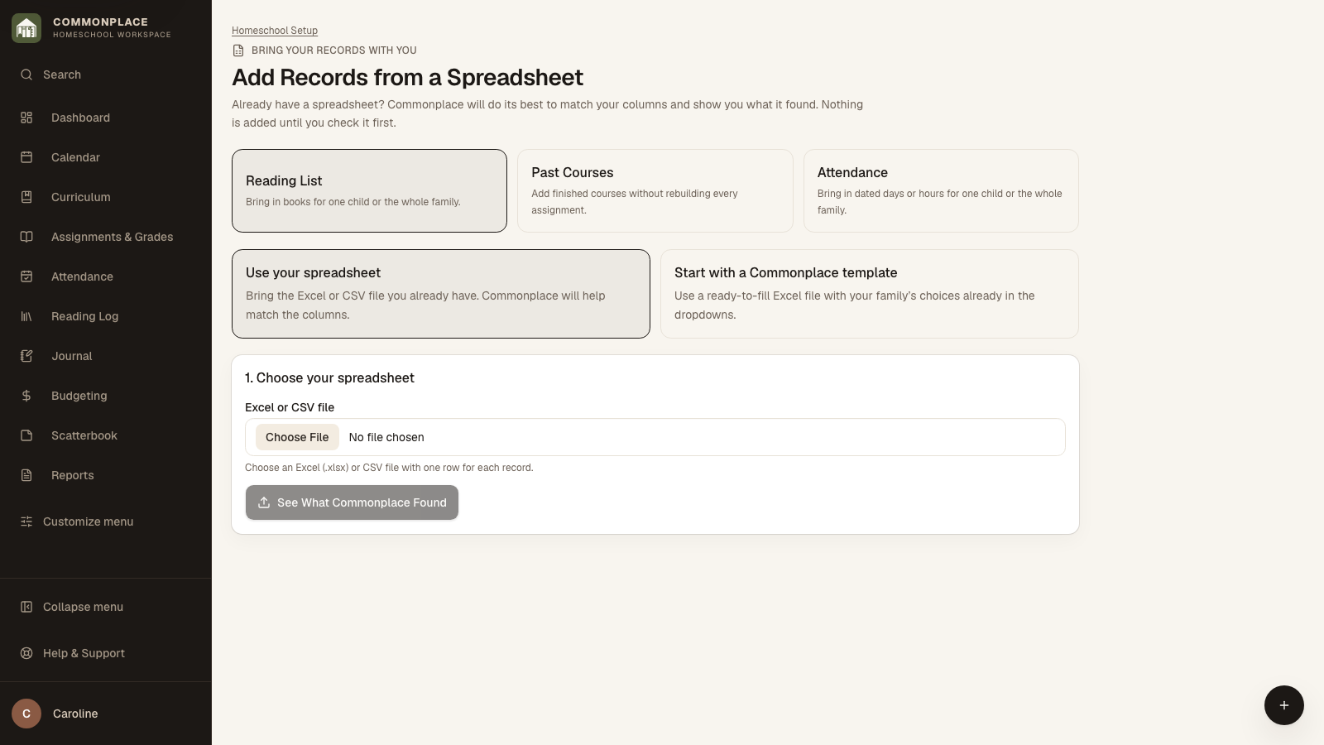Open Curriculum from the sidebar
The height and width of the screenshot is (745, 1324).
click(x=106, y=197)
